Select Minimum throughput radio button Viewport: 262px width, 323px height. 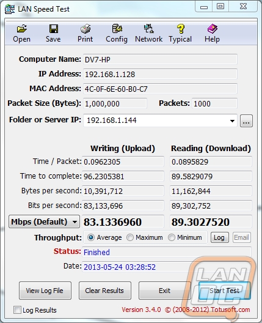172,237
